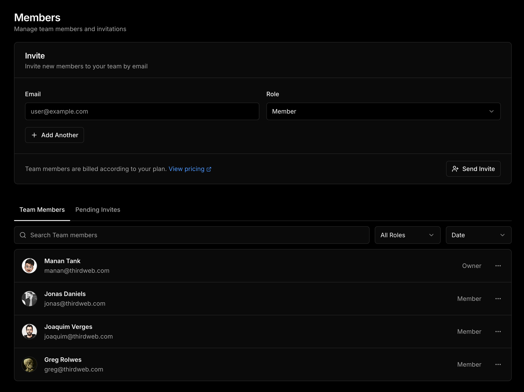The width and height of the screenshot is (524, 392).
Task: Open the All Roles filter dropdown
Action: click(x=407, y=235)
